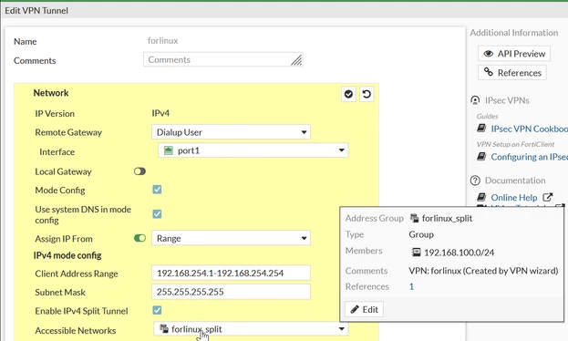The width and height of the screenshot is (568, 341).
Task: Click the forlinux name value
Action: point(162,41)
